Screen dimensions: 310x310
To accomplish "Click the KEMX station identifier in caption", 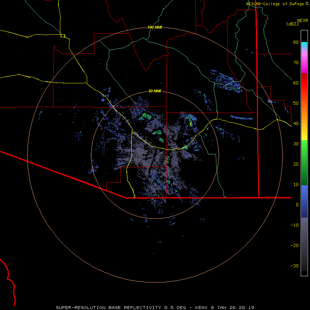I will tap(201, 308).
